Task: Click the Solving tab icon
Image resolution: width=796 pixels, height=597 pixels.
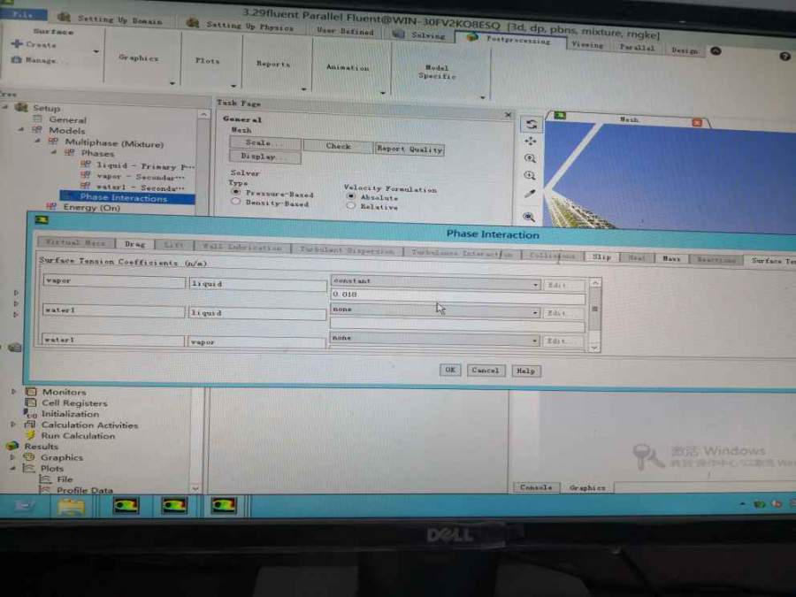Action: pos(399,34)
